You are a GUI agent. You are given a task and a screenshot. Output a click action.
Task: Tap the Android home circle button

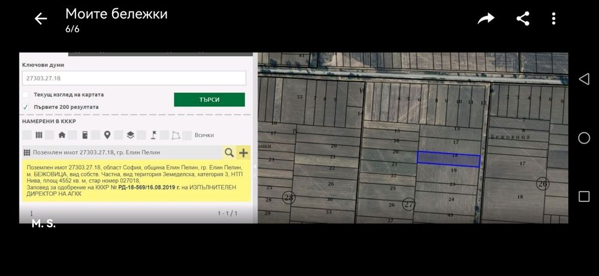click(583, 137)
